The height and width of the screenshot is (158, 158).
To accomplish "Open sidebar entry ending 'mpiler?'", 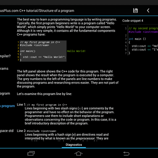I will click(5, 56).
